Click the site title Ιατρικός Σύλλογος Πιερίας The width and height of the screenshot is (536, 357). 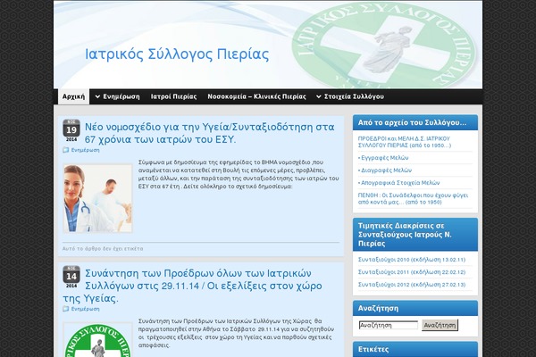pyautogui.click(x=177, y=54)
